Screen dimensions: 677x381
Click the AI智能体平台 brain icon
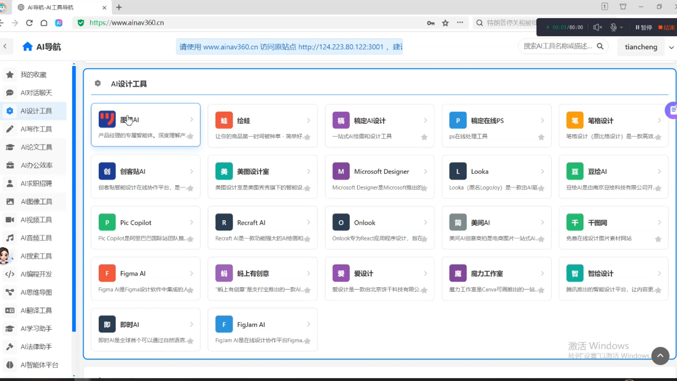(x=10, y=365)
